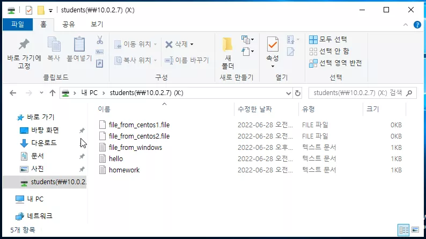The height and width of the screenshot is (239, 426).
Task: Sort by Name (이름) column header
Action: click(x=104, y=110)
